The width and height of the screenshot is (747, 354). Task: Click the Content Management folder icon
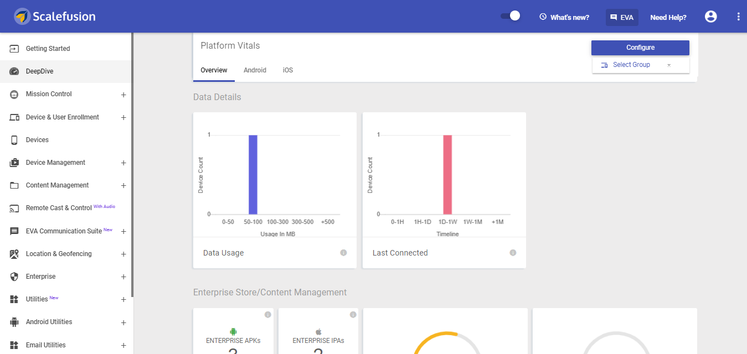(x=14, y=185)
